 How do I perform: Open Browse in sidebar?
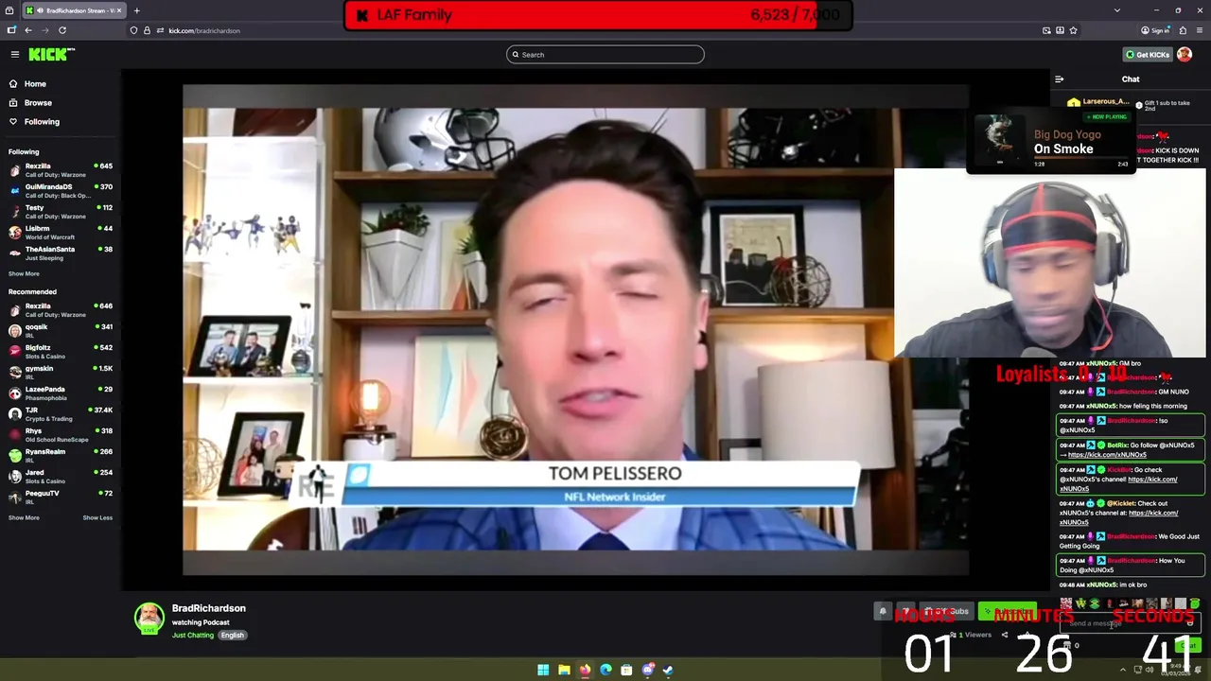[38, 103]
